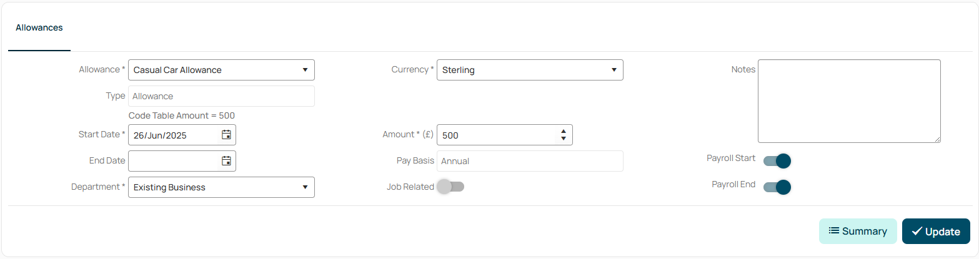Grab the Notes box resize handle
Viewport: 979px width, 259px height.
coord(937,139)
